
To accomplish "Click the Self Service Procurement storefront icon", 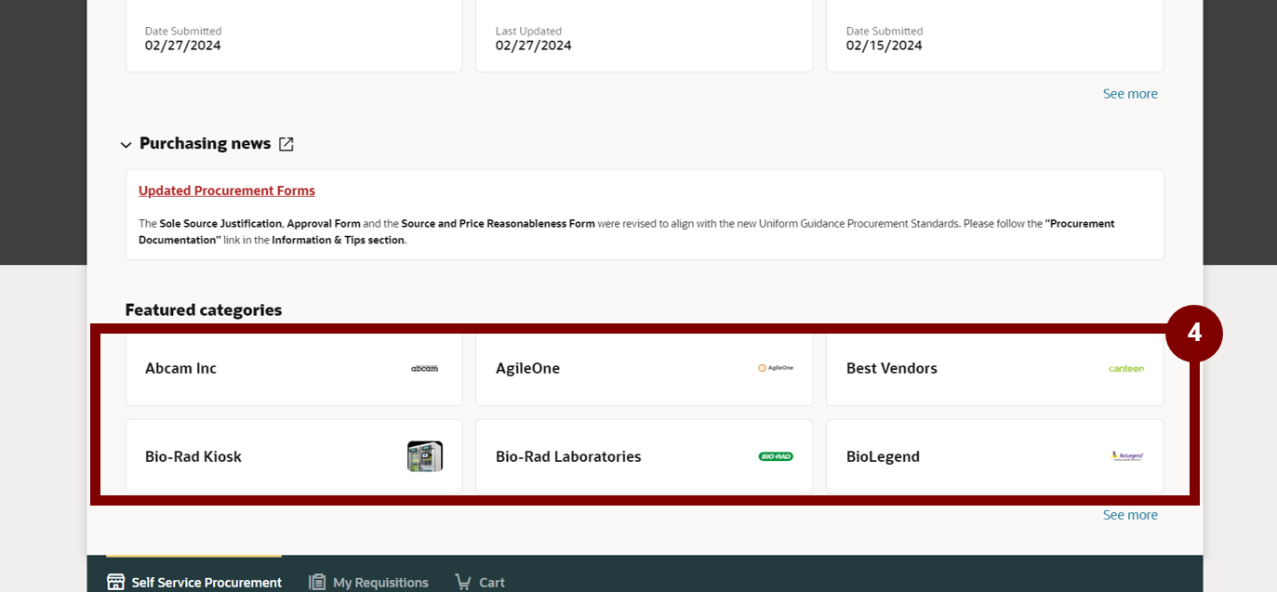I will pyautogui.click(x=116, y=582).
